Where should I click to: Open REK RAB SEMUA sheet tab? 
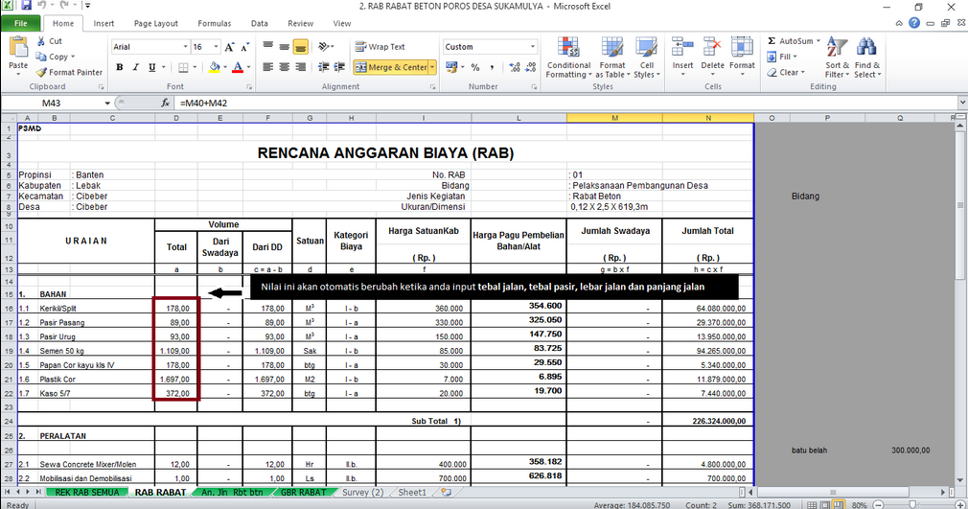87,493
